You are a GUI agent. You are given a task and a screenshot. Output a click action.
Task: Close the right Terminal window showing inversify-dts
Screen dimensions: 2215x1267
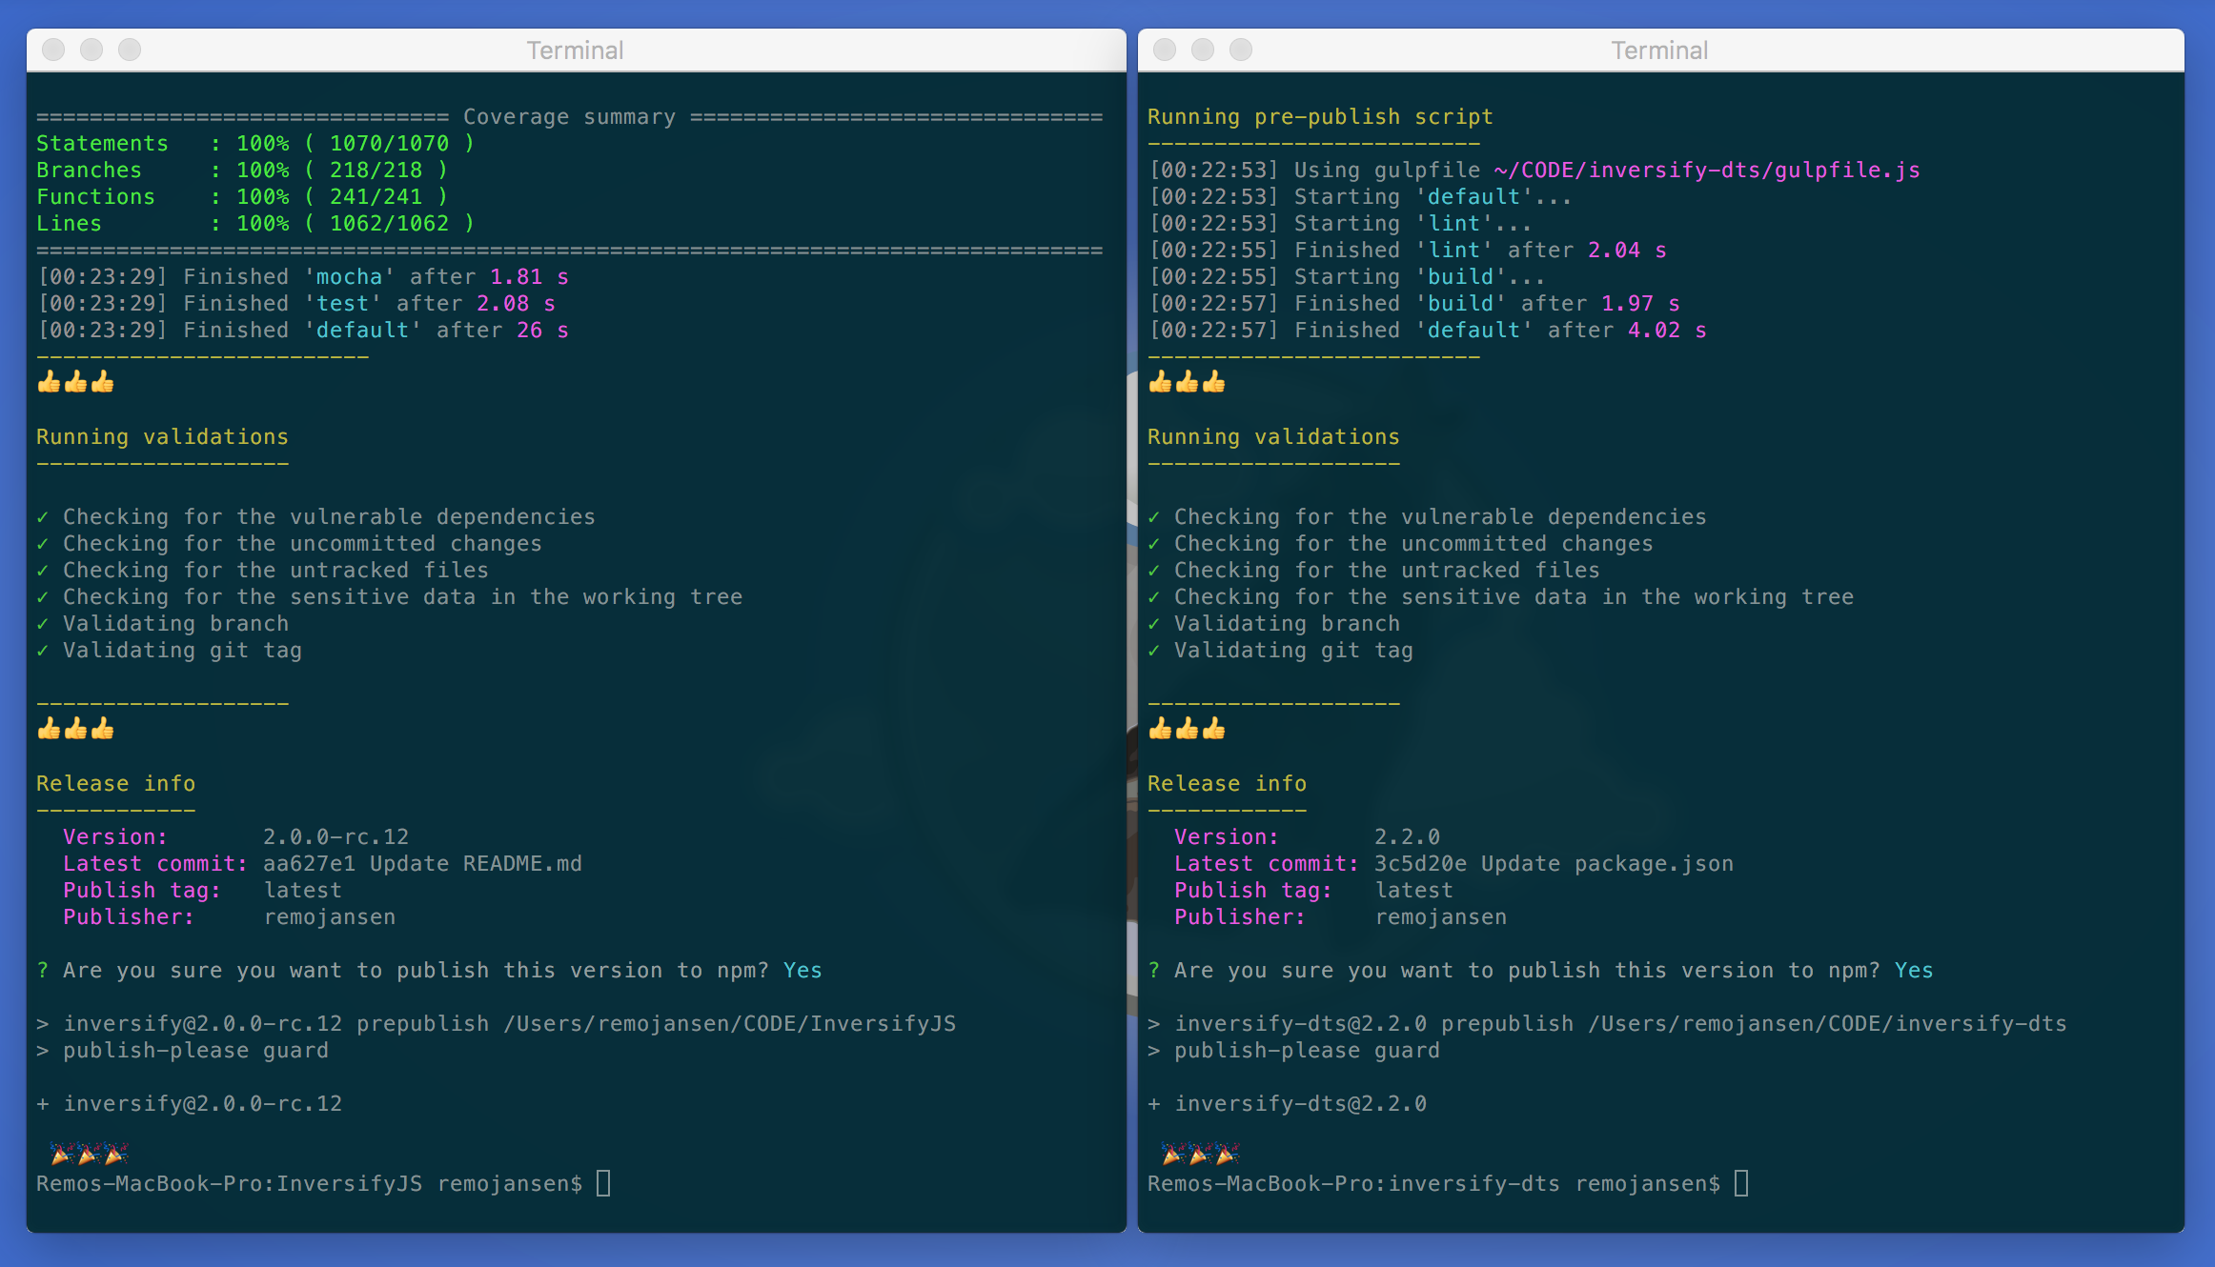(1165, 50)
